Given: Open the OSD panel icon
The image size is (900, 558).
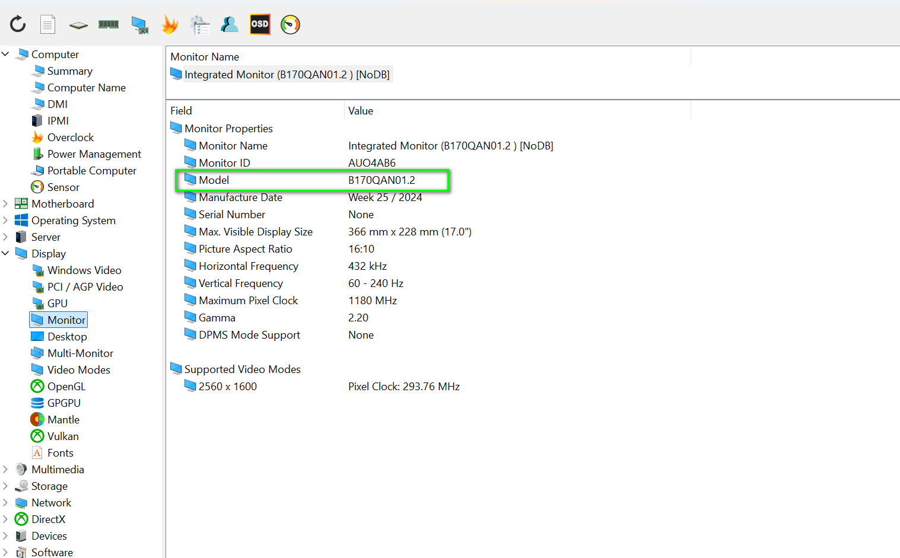Looking at the screenshot, I should click(x=260, y=24).
